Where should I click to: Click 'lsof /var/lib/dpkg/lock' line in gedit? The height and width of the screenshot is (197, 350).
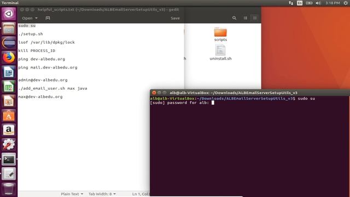tap(46, 42)
